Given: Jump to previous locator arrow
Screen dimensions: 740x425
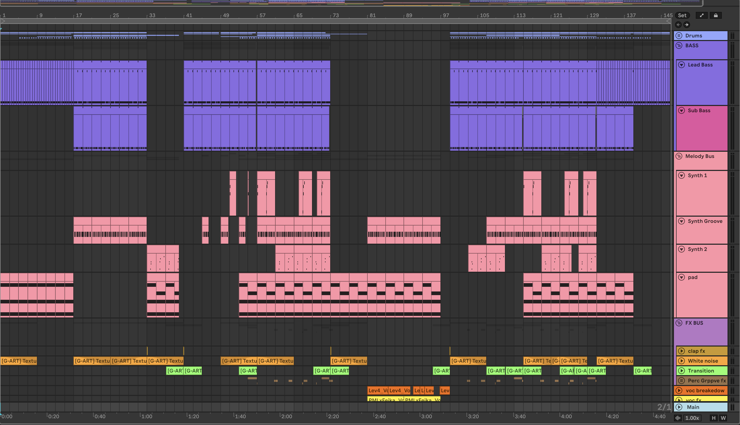Looking at the screenshot, I should (678, 25).
